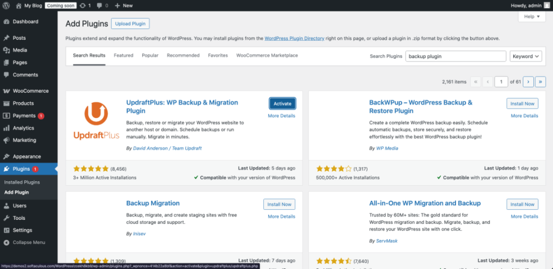Open author WP Media link
This screenshot has width=553, height=269.
387,148
